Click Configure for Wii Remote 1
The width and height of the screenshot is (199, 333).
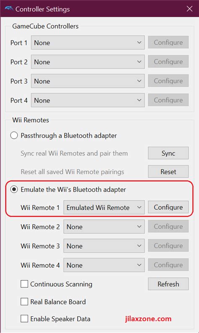168,207
